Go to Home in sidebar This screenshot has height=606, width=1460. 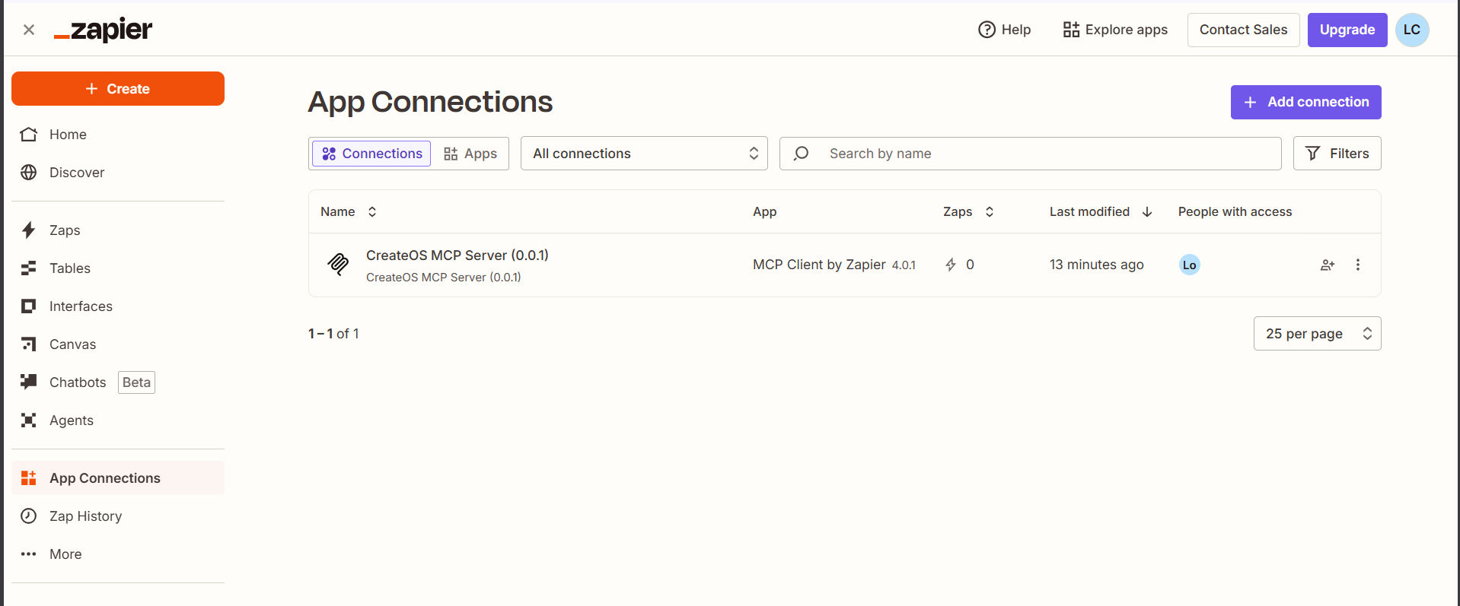[x=118, y=135]
